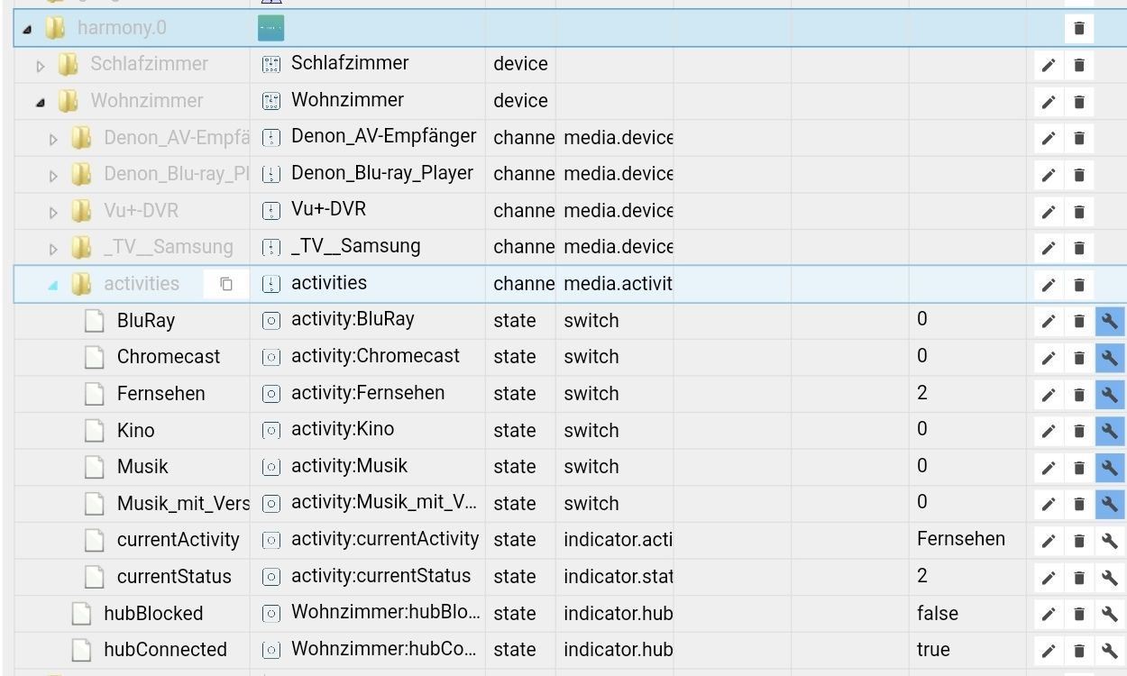The width and height of the screenshot is (1127, 676).
Task: Click the hubBlocked value false
Action: 937,613
